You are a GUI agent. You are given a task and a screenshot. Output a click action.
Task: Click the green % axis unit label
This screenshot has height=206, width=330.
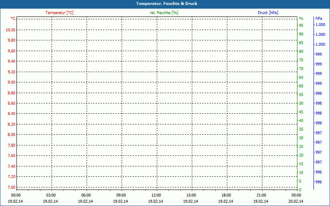click(x=301, y=19)
